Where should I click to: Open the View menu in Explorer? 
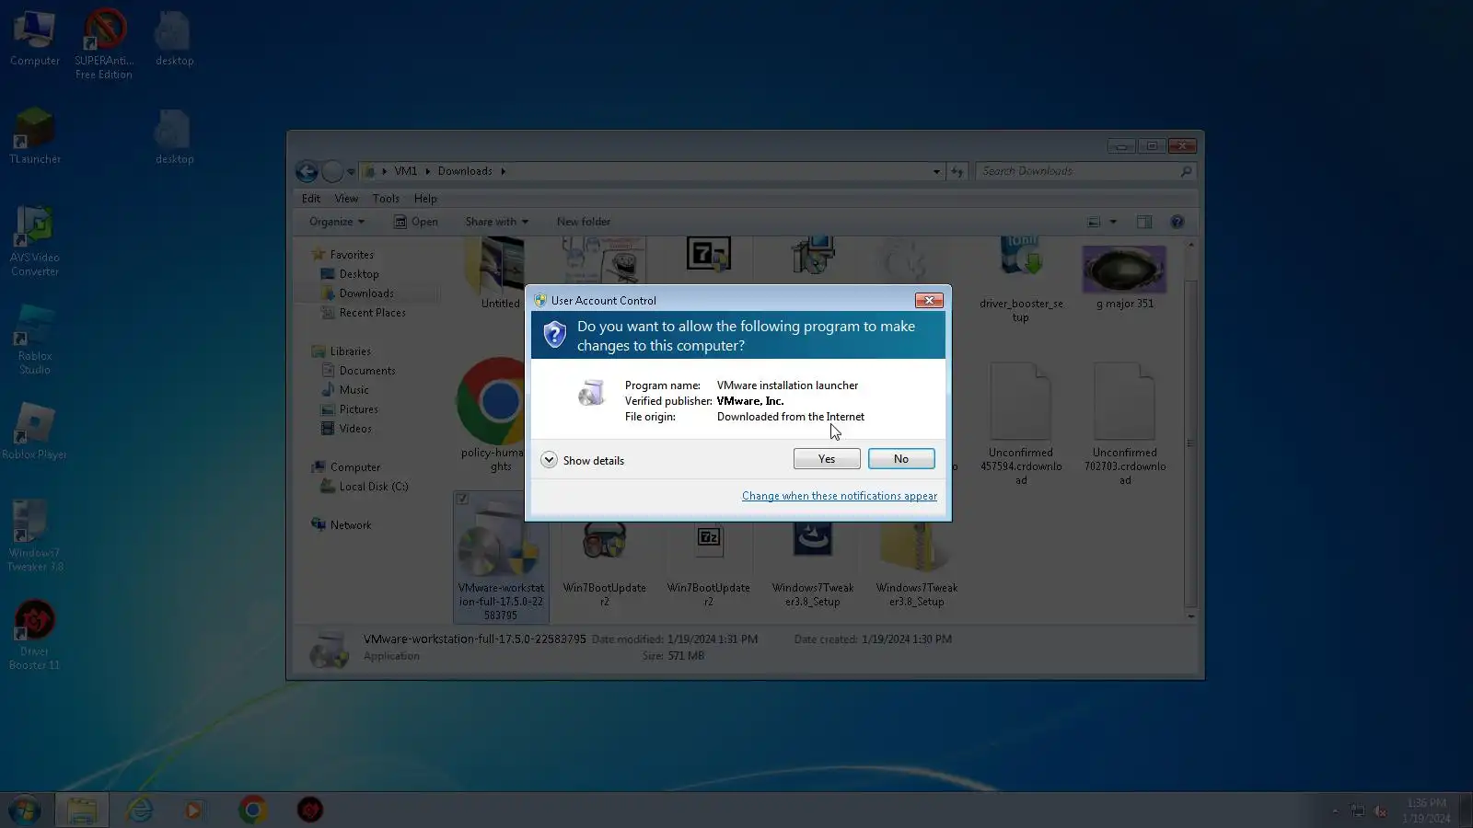[x=346, y=199]
